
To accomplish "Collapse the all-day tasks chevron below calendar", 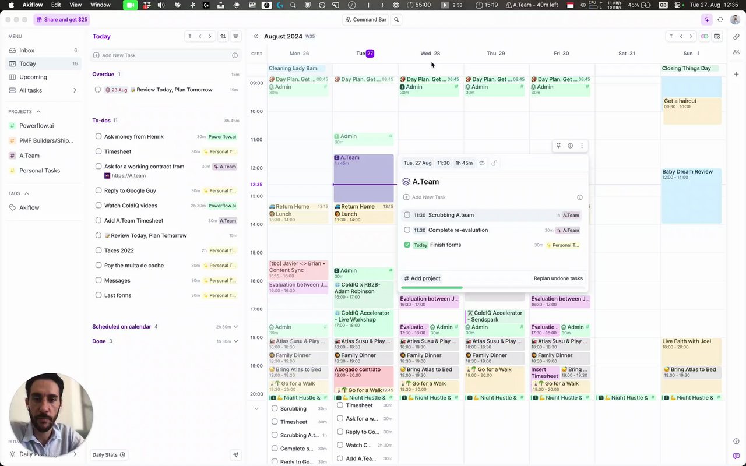I will [x=256, y=408].
